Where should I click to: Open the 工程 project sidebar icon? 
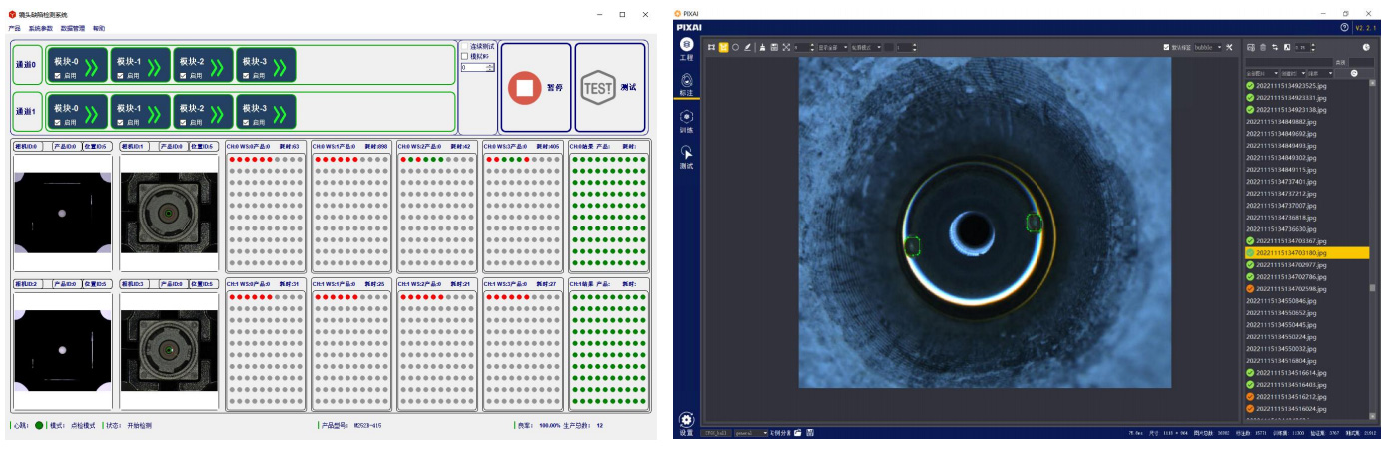pyautogui.click(x=686, y=48)
